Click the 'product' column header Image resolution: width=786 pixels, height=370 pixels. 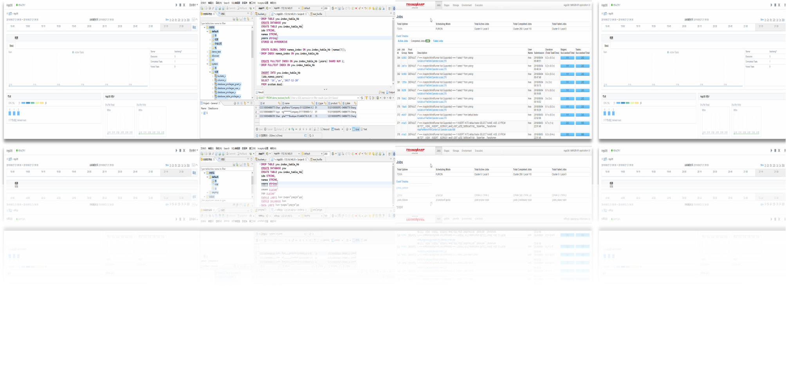pos(334,103)
